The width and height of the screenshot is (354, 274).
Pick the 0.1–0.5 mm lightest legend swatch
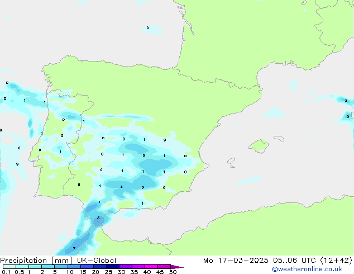pyautogui.click(x=9, y=267)
